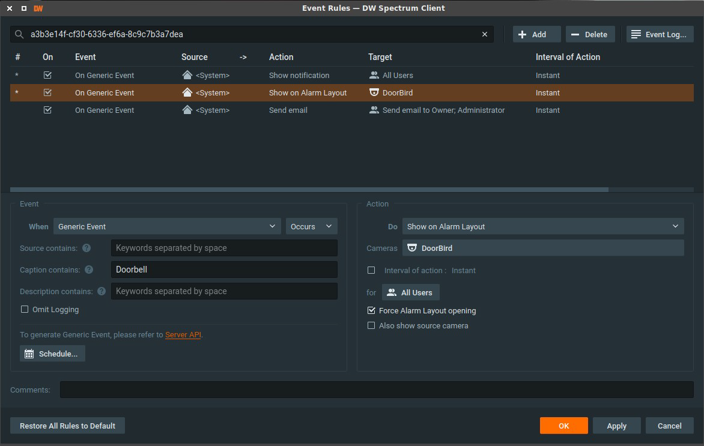Sort by the Action column header
The height and width of the screenshot is (446, 704).
click(281, 57)
